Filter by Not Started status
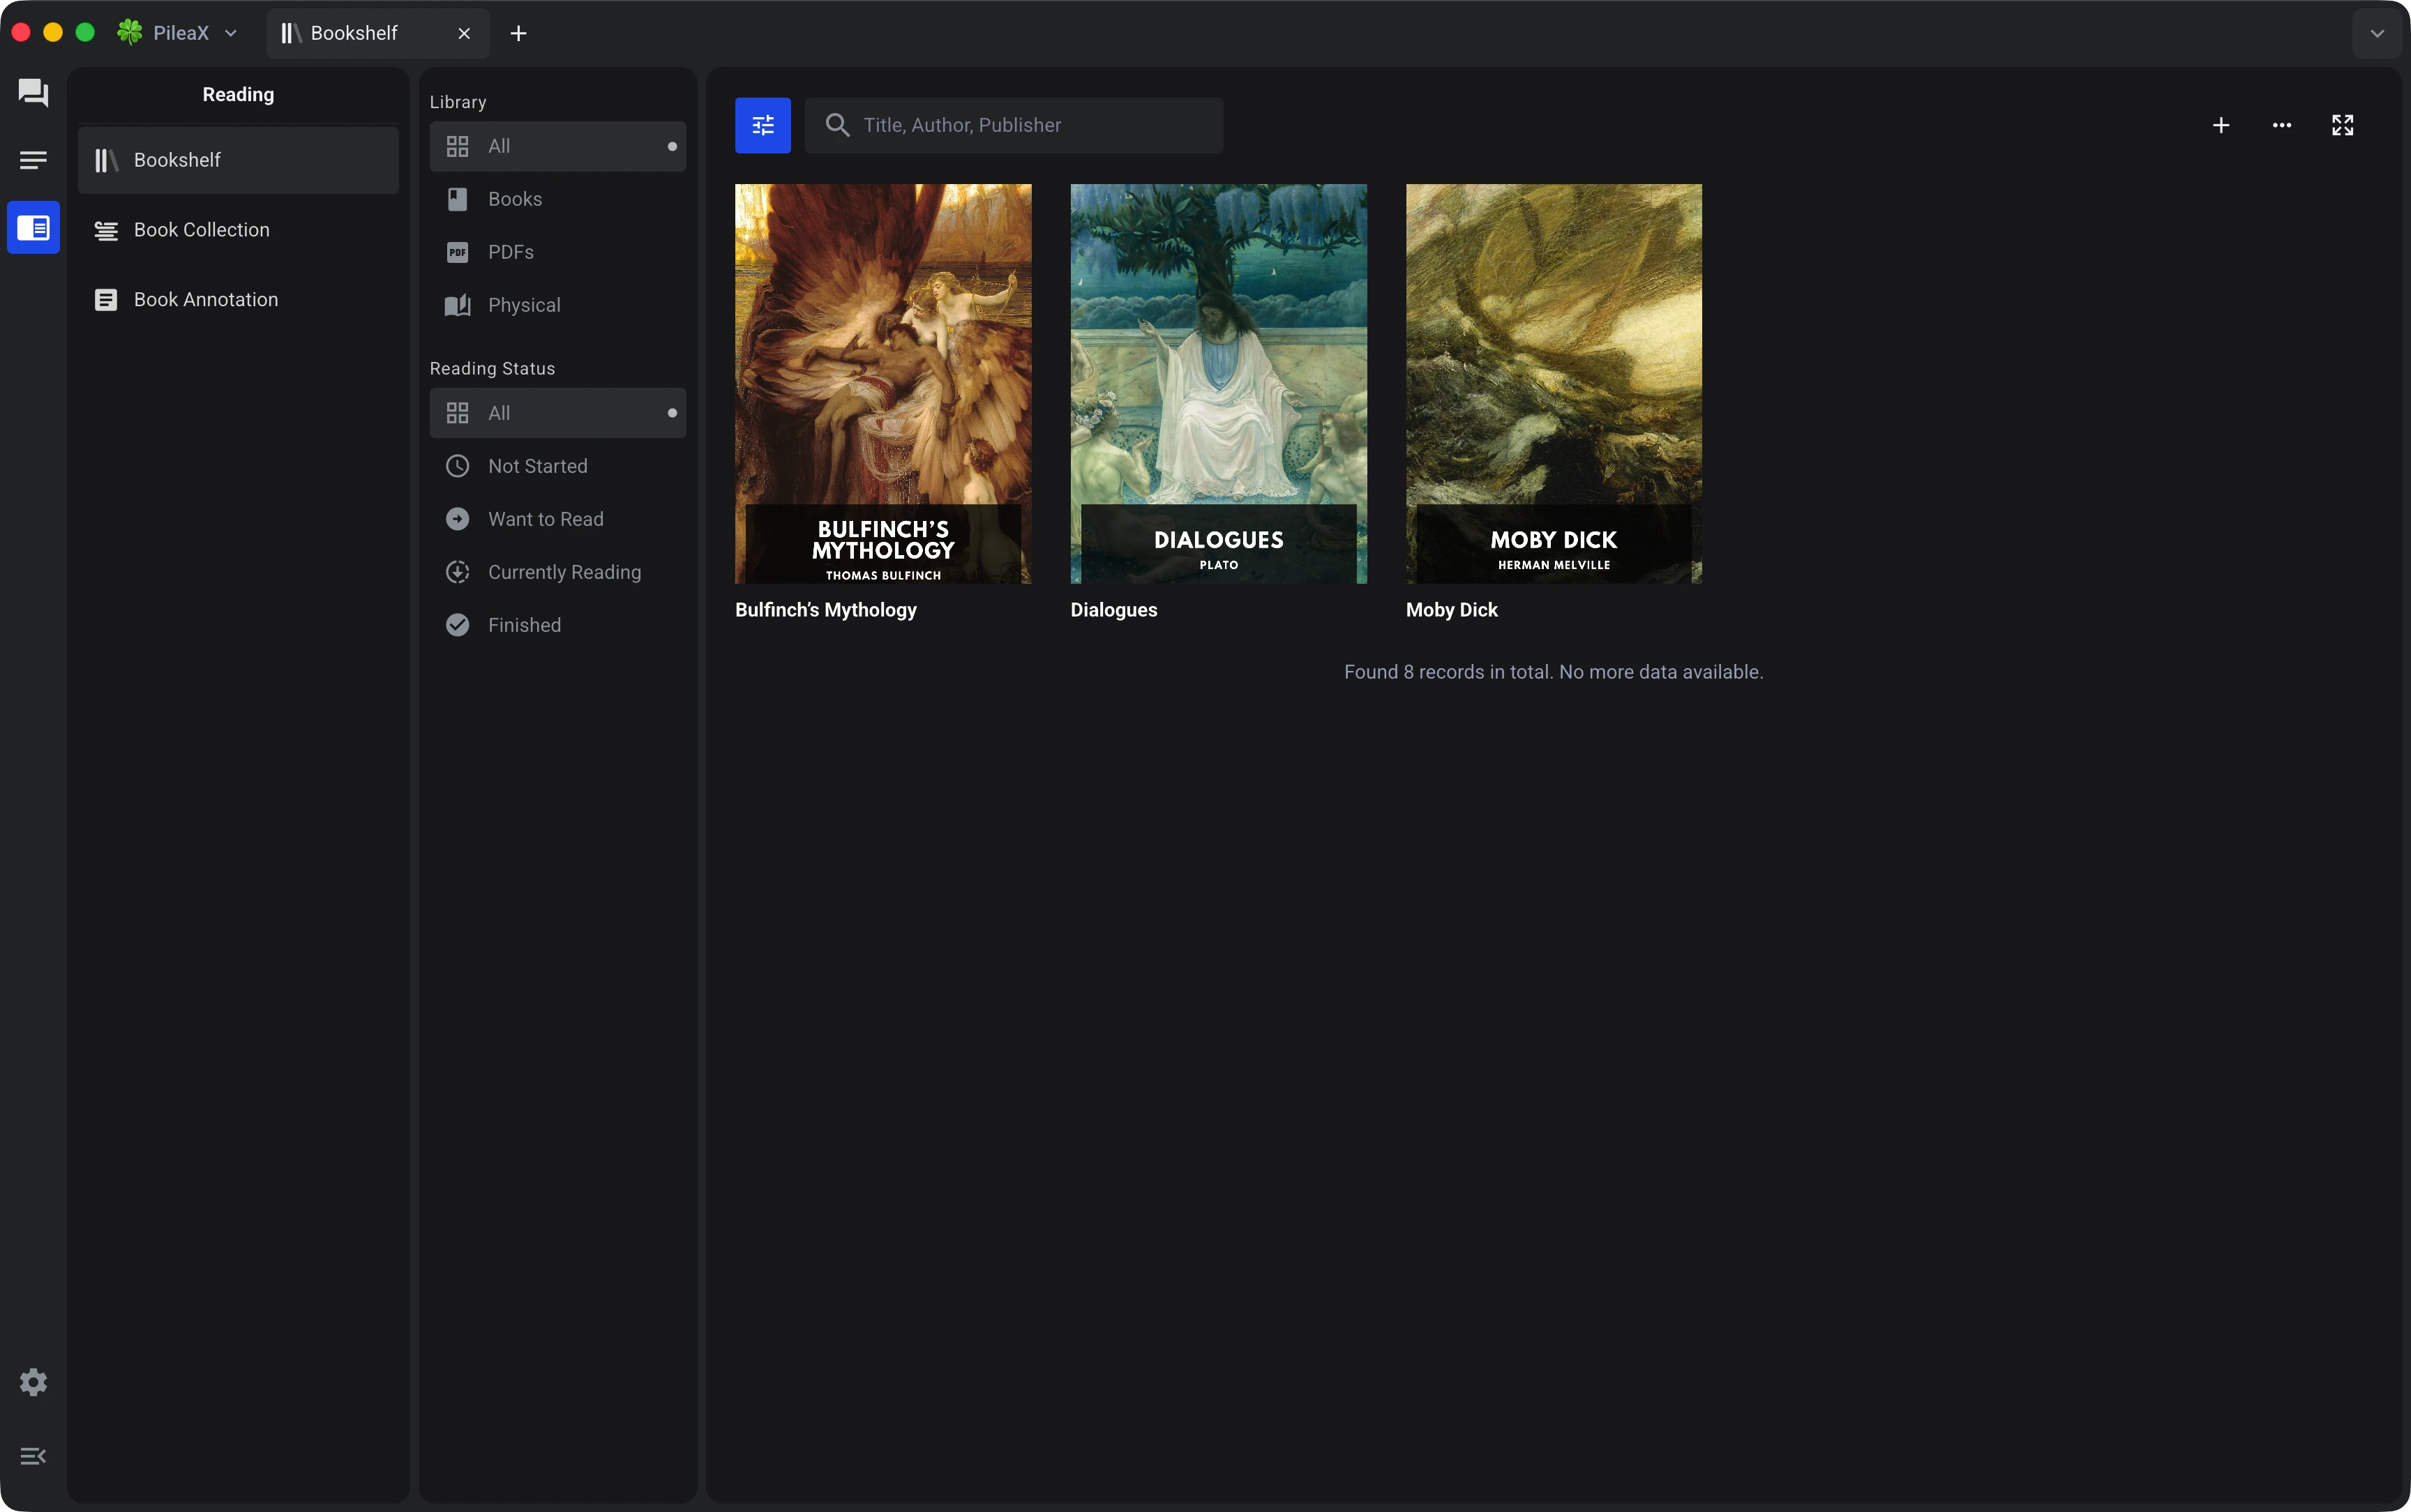Image resolution: width=2411 pixels, height=1512 pixels. pyautogui.click(x=558, y=466)
